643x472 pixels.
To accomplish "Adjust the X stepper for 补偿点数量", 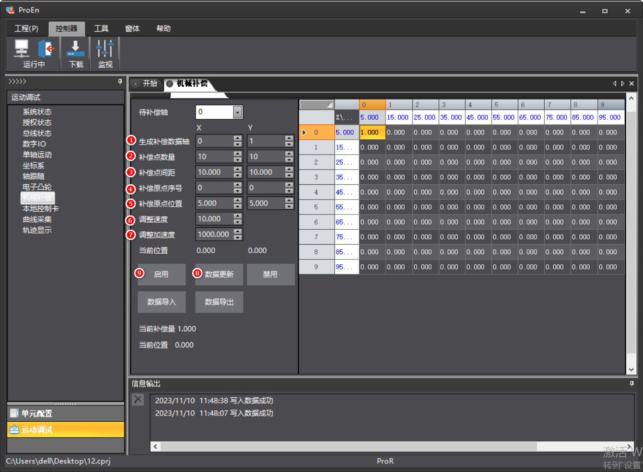I will click(x=238, y=157).
